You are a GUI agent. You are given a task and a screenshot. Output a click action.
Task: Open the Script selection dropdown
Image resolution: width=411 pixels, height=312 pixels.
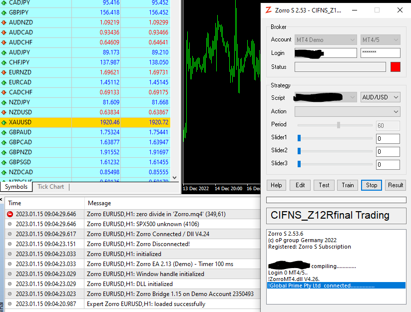[325, 97]
